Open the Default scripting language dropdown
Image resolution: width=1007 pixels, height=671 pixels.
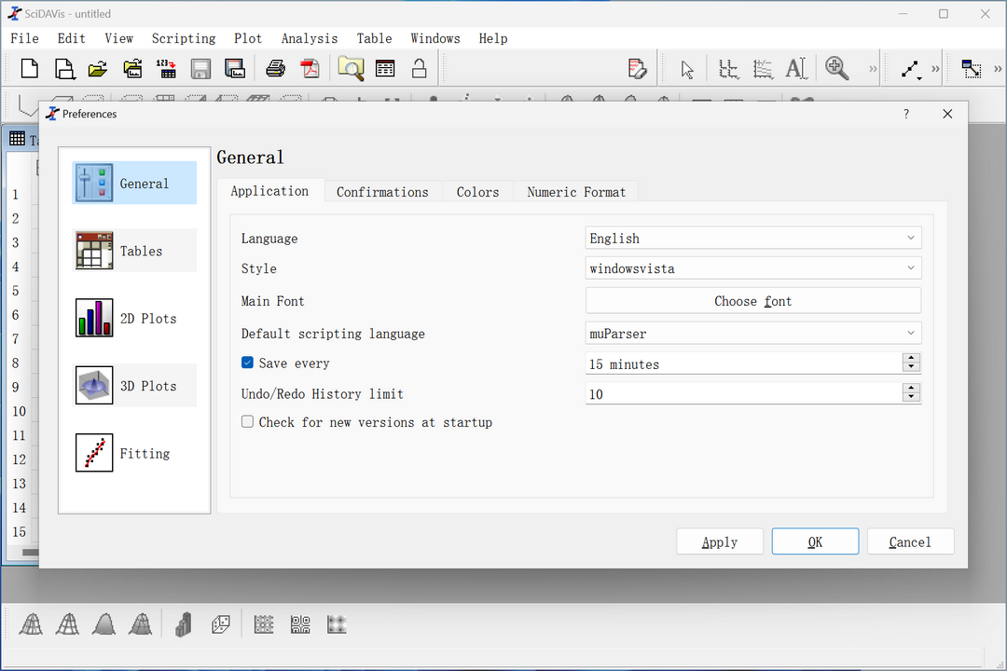(752, 334)
